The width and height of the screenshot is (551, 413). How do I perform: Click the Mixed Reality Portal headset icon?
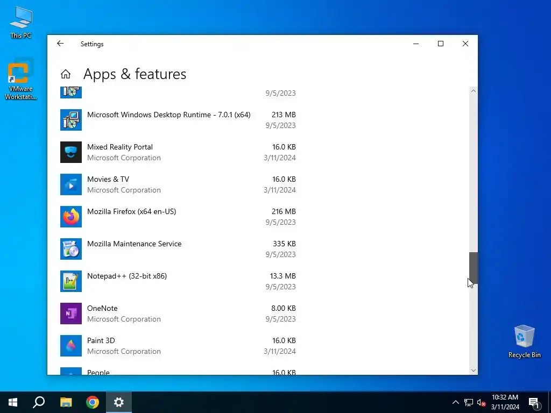[x=71, y=152]
